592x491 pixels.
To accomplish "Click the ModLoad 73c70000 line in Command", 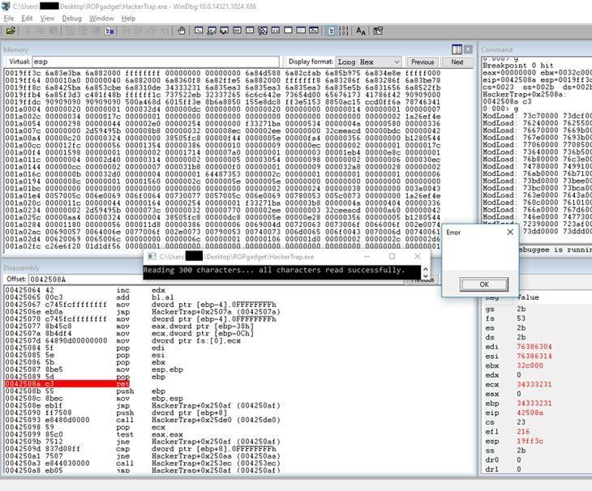I will (x=537, y=116).
